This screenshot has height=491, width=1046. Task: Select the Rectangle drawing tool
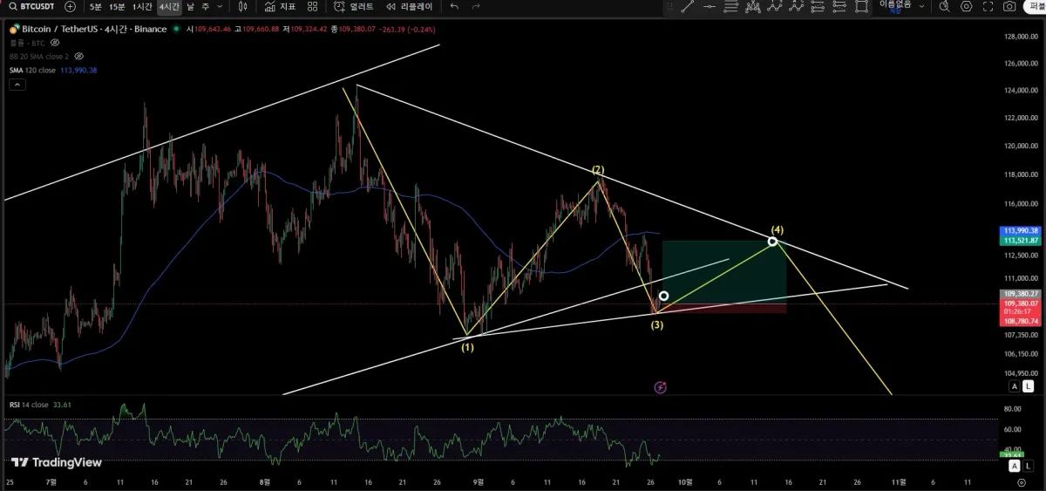pyautogui.click(x=861, y=6)
